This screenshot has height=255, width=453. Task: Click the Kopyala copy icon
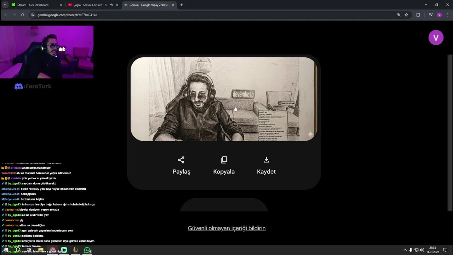[x=224, y=160]
